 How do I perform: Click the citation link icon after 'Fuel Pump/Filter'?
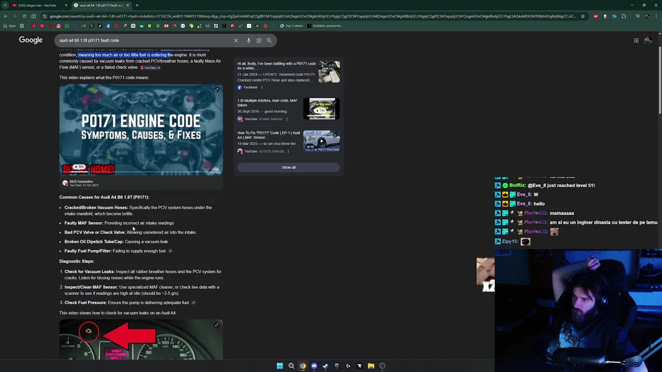pos(170,251)
